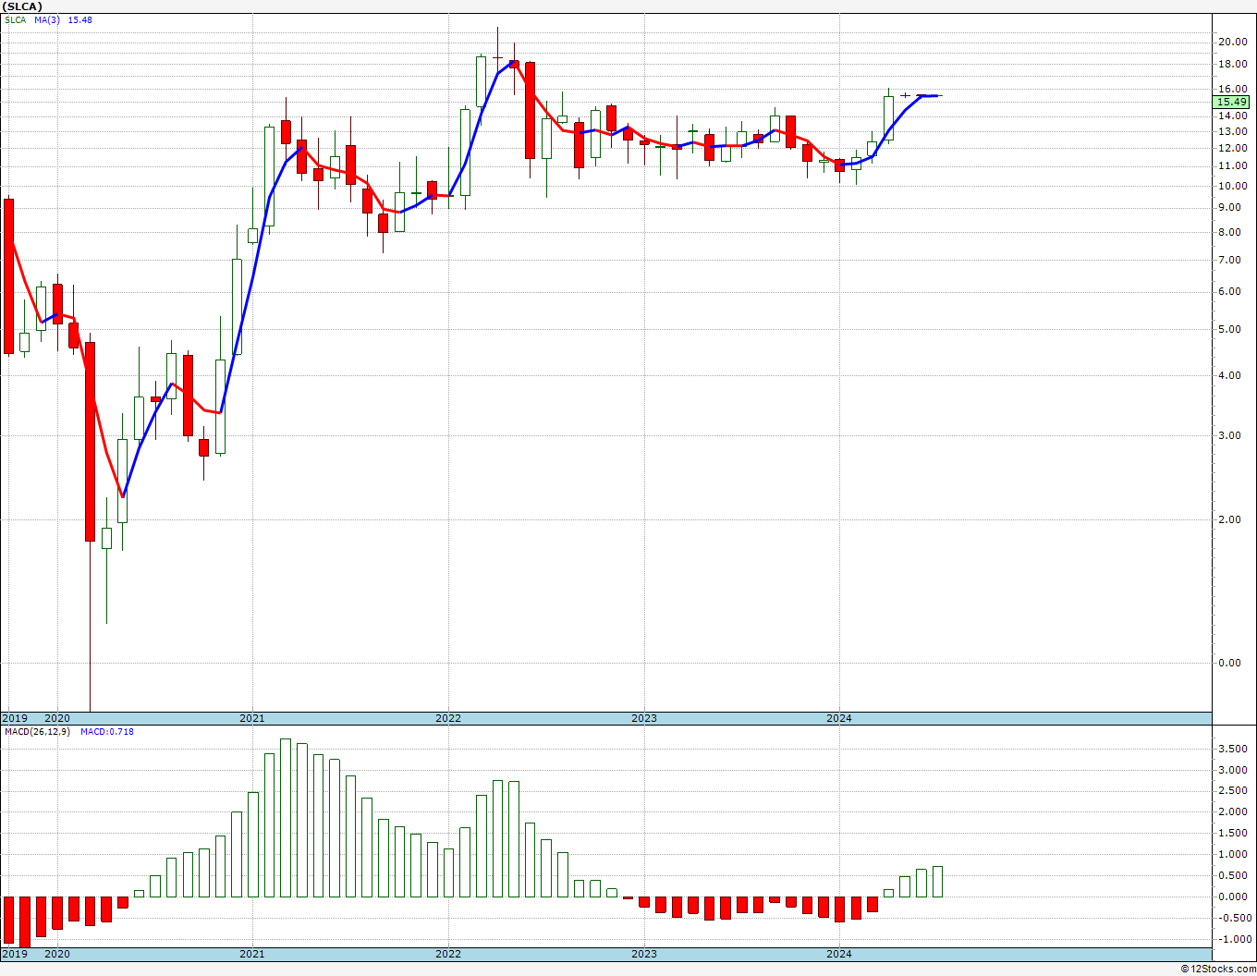This screenshot has height=976, width=1257.
Task: Click 2023 on the price chart time axis
Action: (x=644, y=718)
